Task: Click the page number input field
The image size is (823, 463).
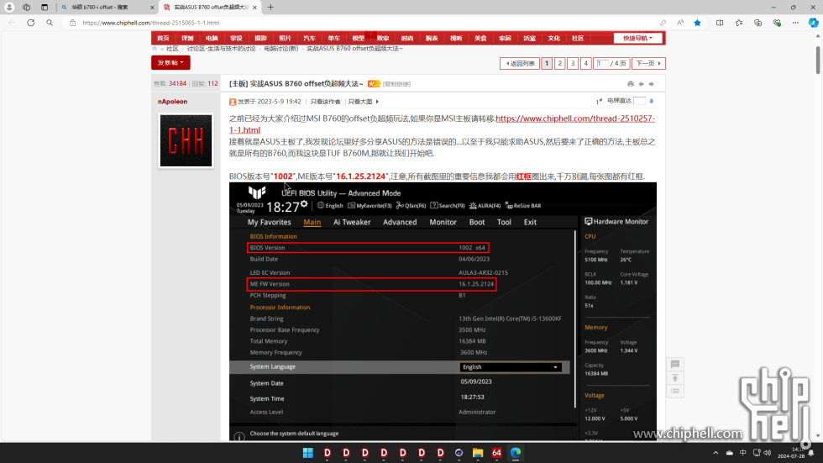Action: click(x=603, y=64)
